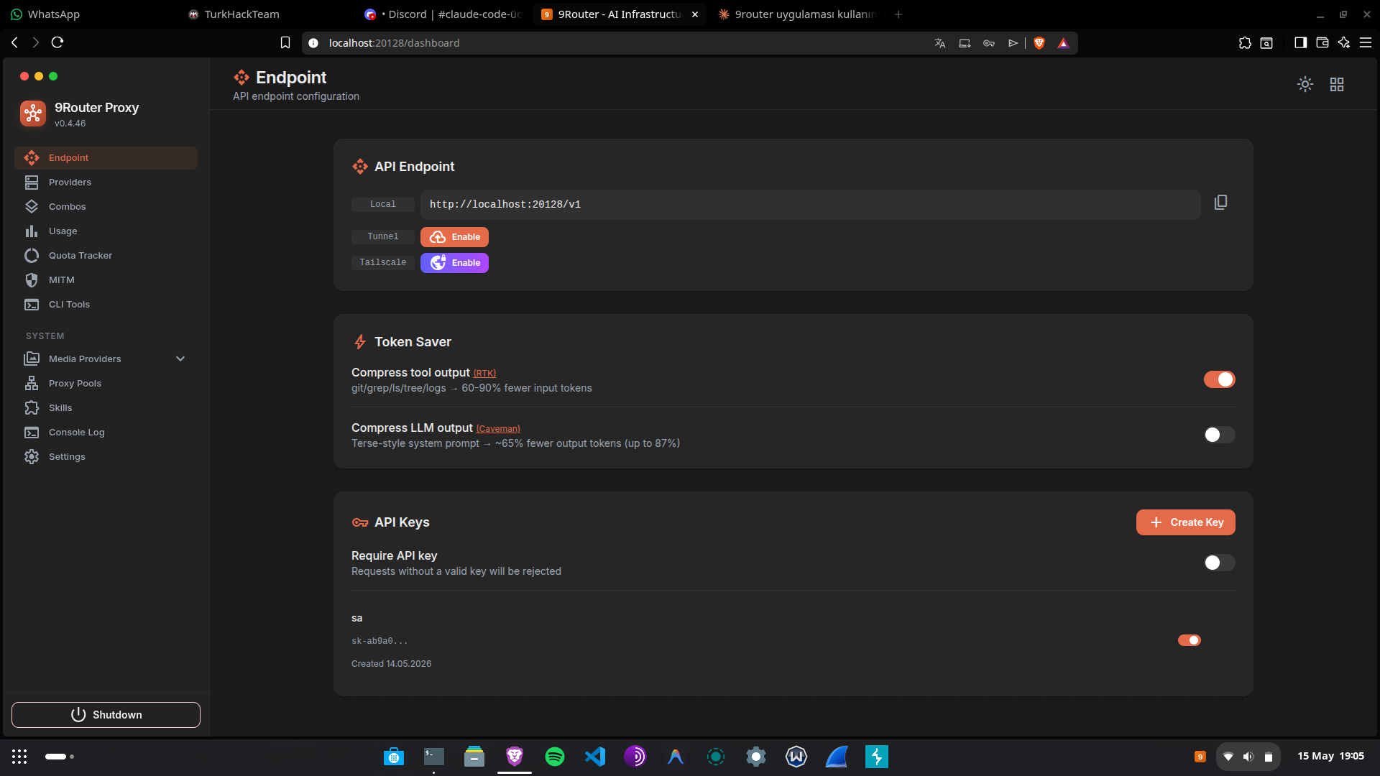Viewport: 1380px width, 776px height.
Task: Switch to the '9router uygulaması' tab
Action: click(x=798, y=14)
